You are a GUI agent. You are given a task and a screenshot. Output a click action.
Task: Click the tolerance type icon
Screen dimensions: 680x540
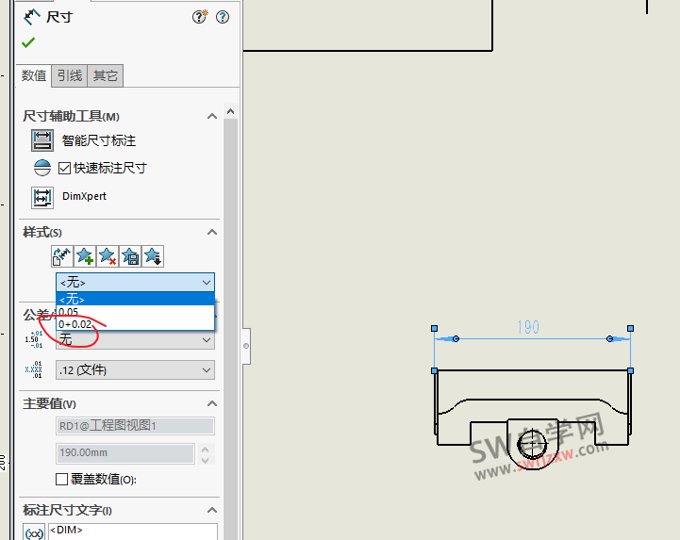pos(34,339)
